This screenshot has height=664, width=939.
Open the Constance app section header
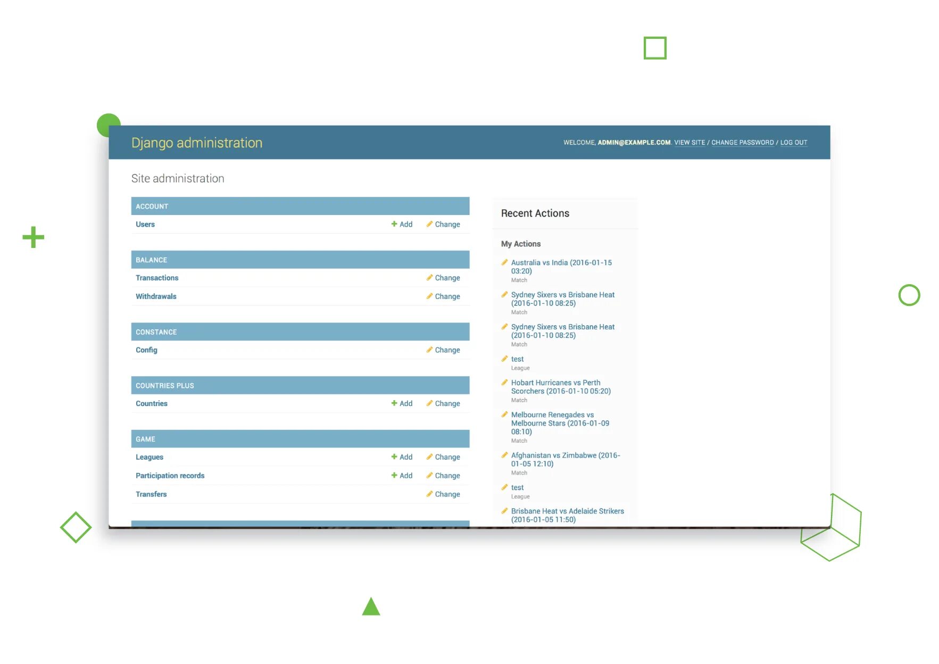pos(156,332)
